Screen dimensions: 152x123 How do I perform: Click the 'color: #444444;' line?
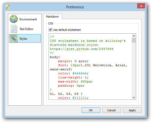[x=73, y=73]
